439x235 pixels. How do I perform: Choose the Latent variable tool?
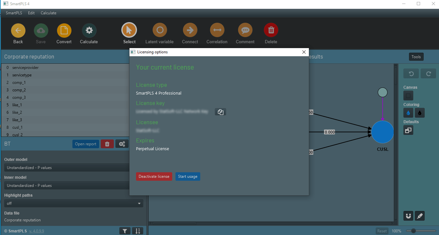tap(160, 30)
